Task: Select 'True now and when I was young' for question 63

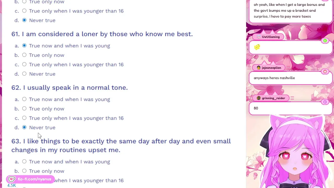Action: click(24, 162)
